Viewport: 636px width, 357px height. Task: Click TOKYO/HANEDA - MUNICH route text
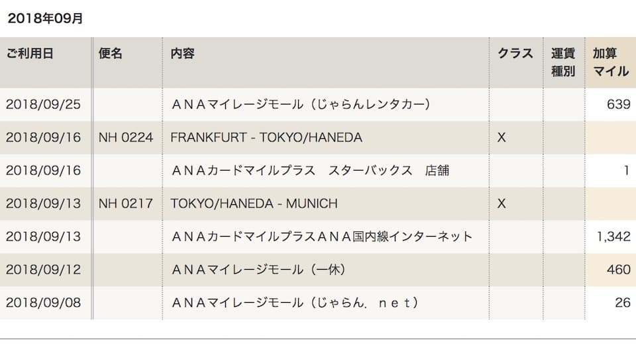tap(254, 203)
